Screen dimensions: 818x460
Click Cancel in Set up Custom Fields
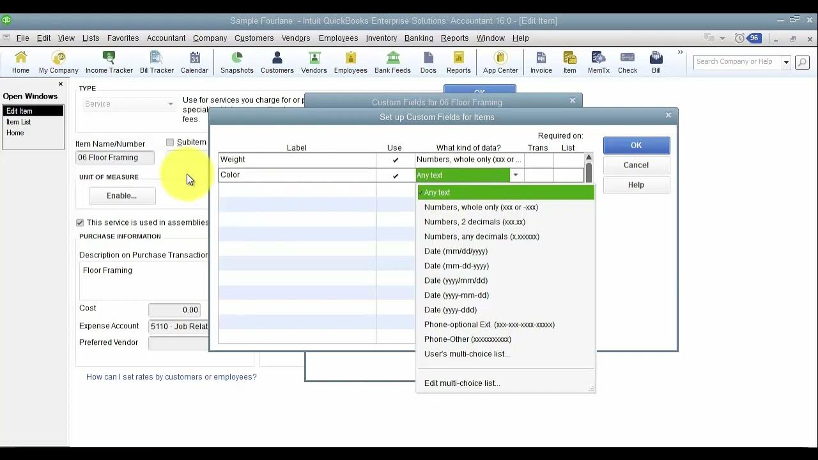[x=637, y=165]
